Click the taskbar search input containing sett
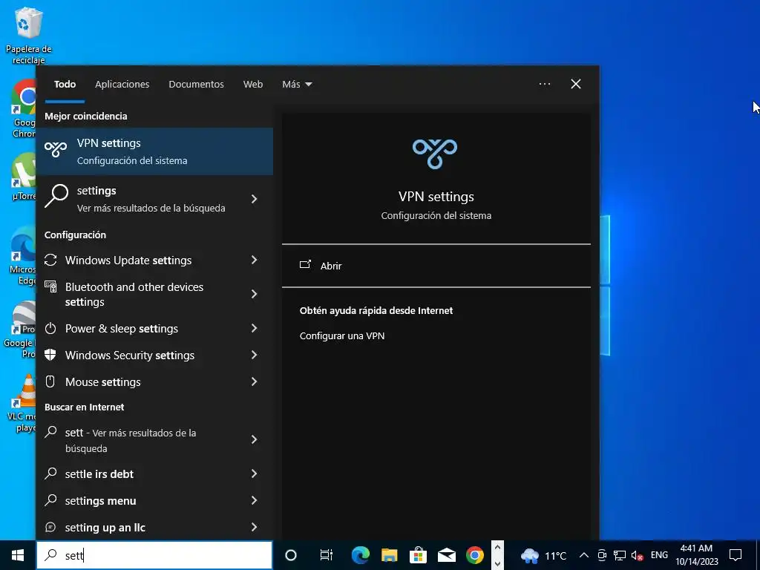The width and height of the screenshot is (760, 570). click(154, 555)
